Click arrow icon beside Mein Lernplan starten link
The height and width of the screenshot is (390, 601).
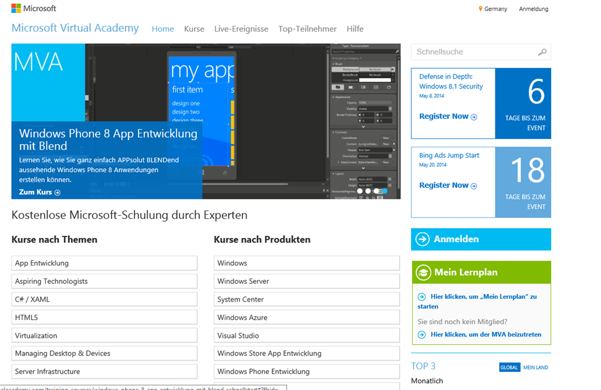pos(421,297)
